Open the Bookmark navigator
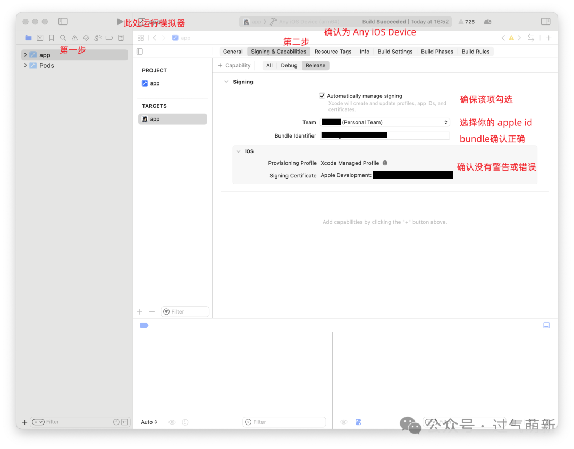 [x=52, y=38]
